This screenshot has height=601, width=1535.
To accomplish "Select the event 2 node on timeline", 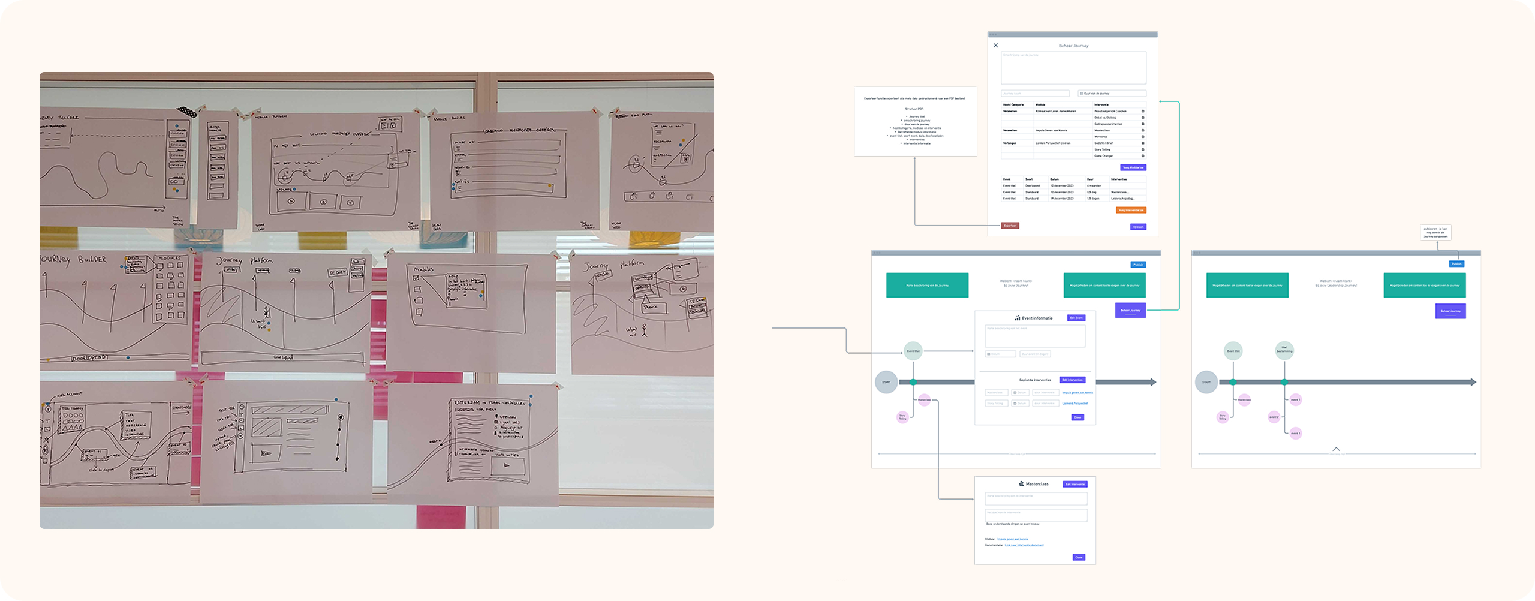I will tap(1274, 417).
